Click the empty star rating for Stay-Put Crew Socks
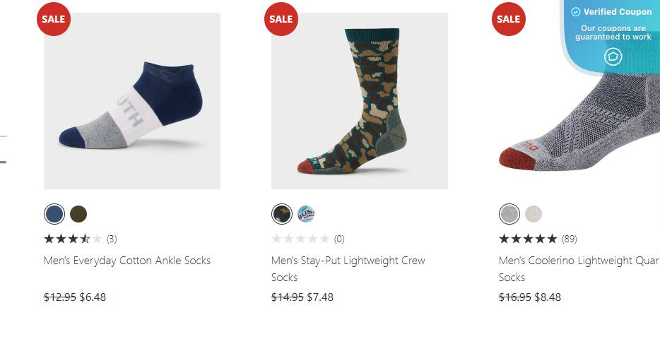The width and height of the screenshot is (660, 344). [300, 239]
